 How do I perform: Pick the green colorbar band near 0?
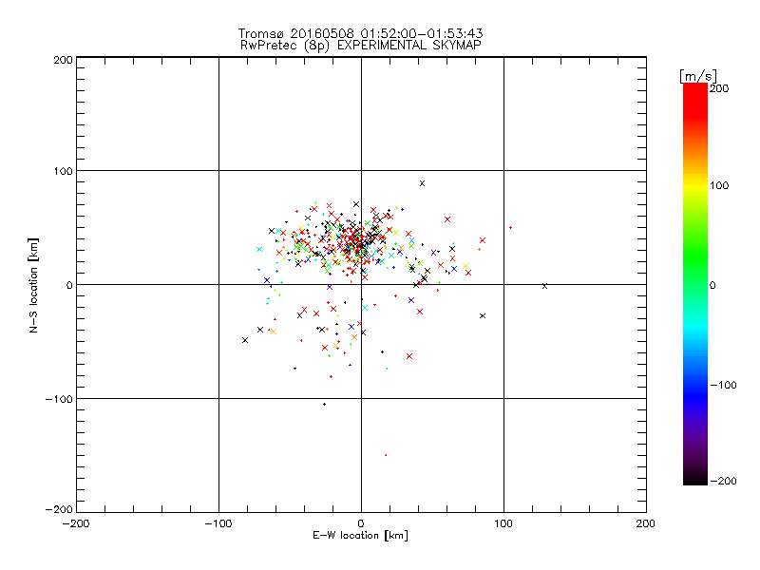[695, 285]
